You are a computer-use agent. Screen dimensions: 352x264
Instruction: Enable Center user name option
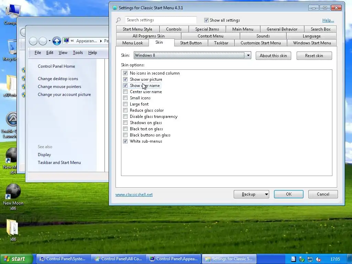coord(125,91)
